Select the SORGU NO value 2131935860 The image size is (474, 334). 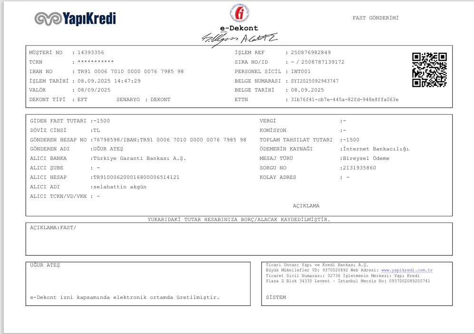coord(358,168)
